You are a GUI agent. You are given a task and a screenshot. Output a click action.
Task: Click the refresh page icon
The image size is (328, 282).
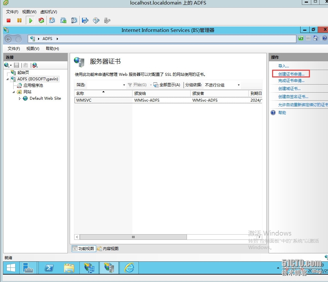(x=301, y=38)
